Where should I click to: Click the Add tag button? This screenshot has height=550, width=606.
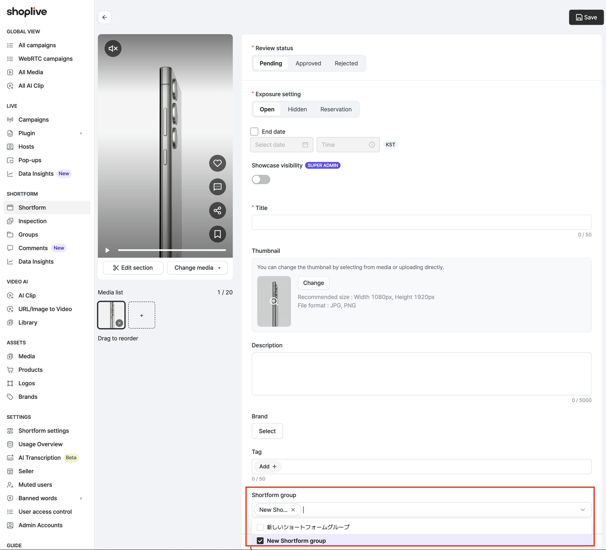[268, 467]
